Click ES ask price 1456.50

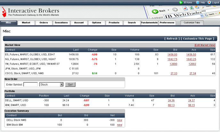click(x=191, y=54)
